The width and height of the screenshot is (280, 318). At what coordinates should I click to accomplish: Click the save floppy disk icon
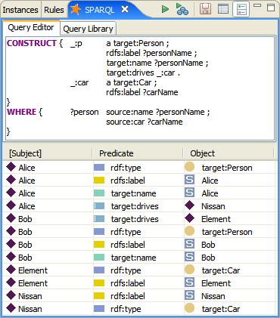(x=205, y=9)
